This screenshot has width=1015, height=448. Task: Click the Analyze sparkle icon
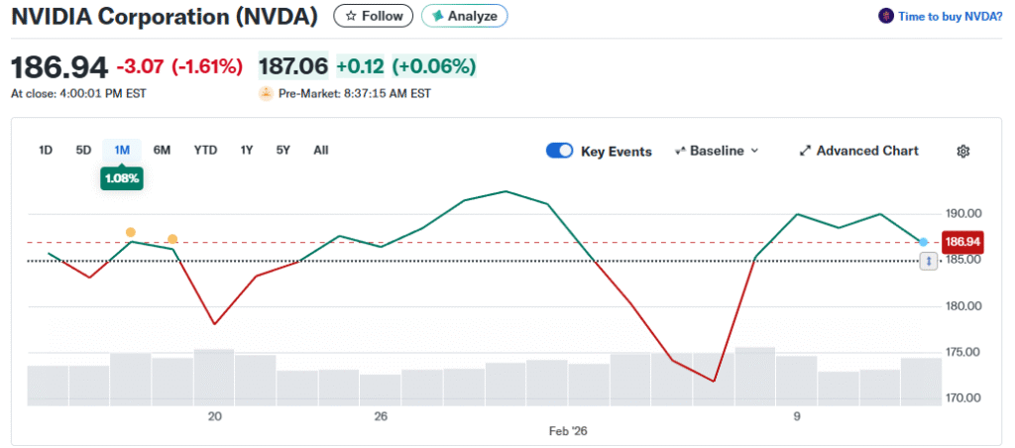tap(437, 16)
